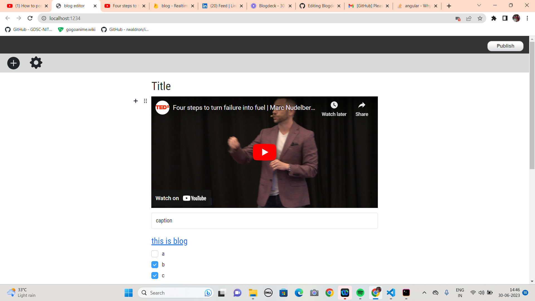
Task: Open the 'this is blog' link
Action: [169, 241]
